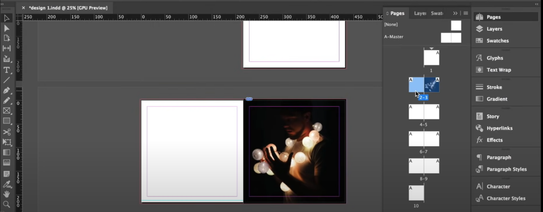Image resolution: width=543 pixels, height=212 pixels.
Task: Choose the Zoom tool in toolbar
Action: click(x=7, y=204)
